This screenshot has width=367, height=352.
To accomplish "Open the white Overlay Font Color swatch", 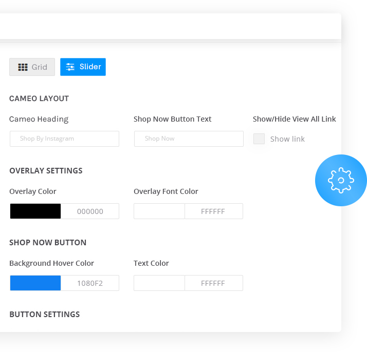I will click(x=159, y=211).
